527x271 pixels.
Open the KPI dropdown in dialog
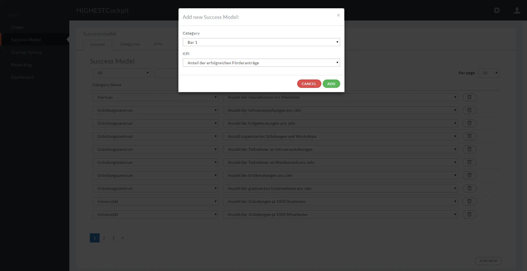(x=261, y=63)
